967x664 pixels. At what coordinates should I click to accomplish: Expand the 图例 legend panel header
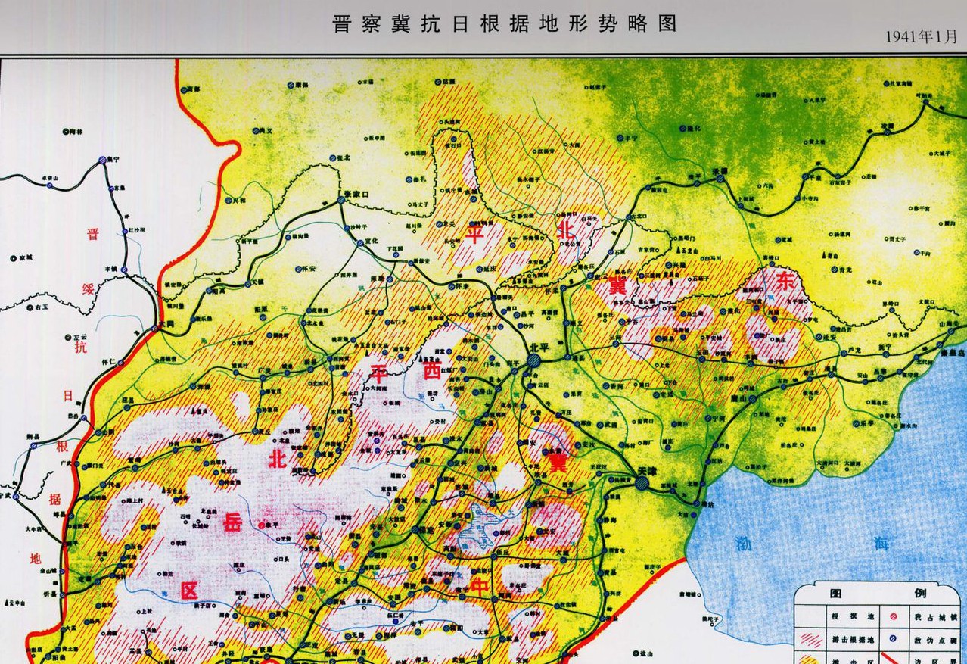pos(879,592)
